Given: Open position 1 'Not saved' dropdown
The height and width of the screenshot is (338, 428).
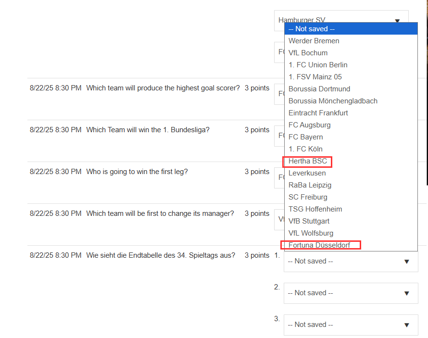Looking at the screenshot, I should click(351, 262).
